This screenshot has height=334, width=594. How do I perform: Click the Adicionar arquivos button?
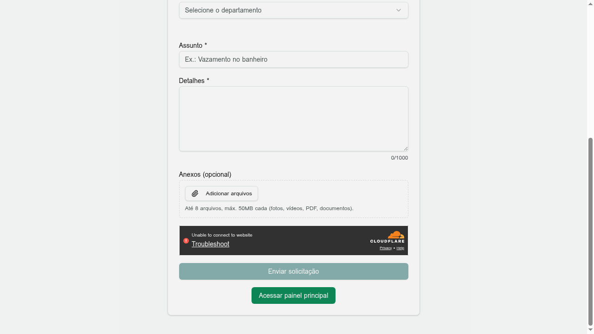point(221,193)
